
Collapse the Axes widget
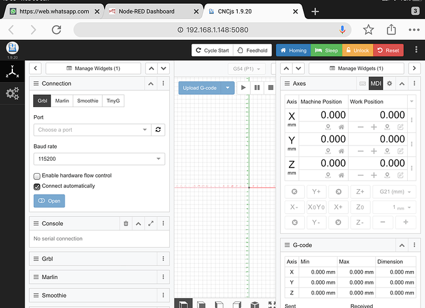402,84
